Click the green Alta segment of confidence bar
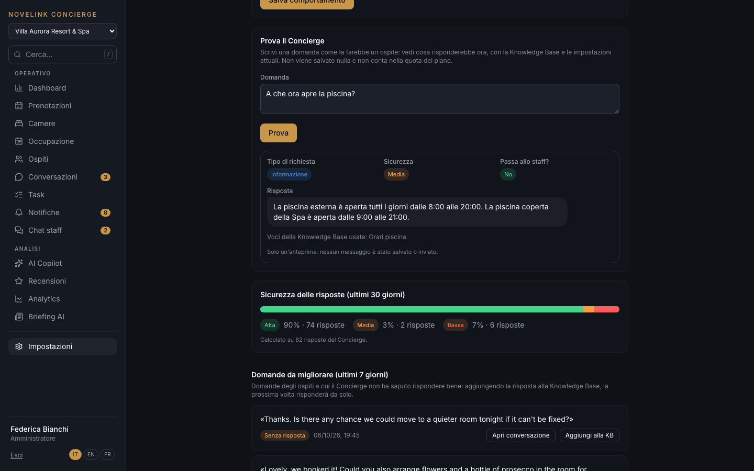Viewport: 754px width, 471px height. pos(422,309)
